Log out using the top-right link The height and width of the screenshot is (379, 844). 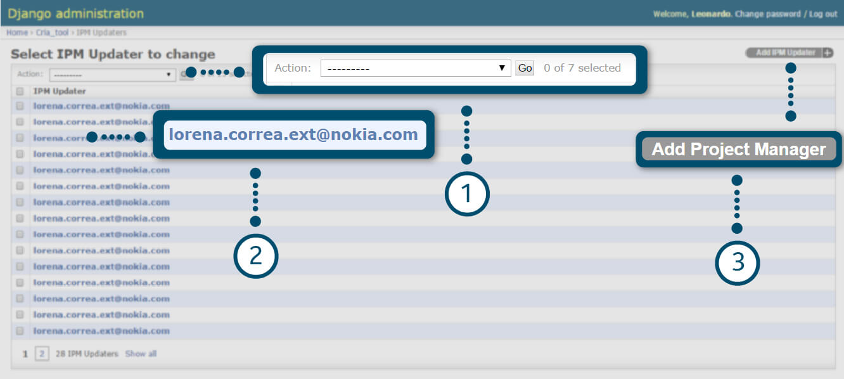(822, 14)
